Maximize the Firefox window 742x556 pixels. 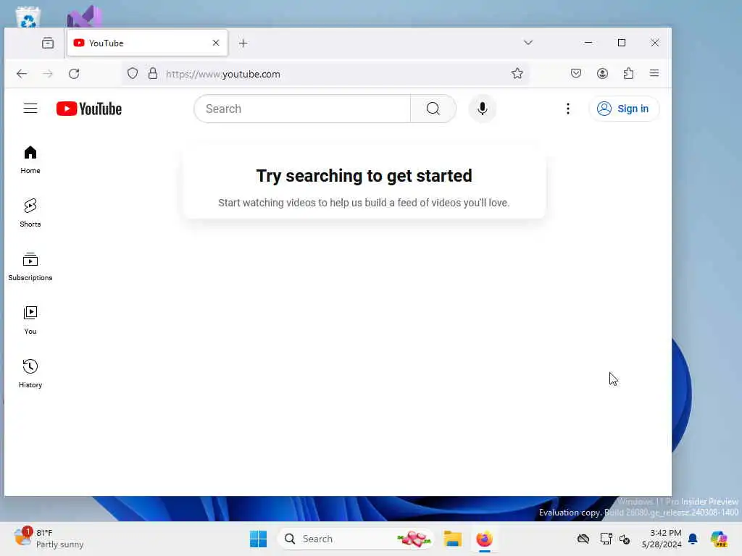[x=622, y=43]
